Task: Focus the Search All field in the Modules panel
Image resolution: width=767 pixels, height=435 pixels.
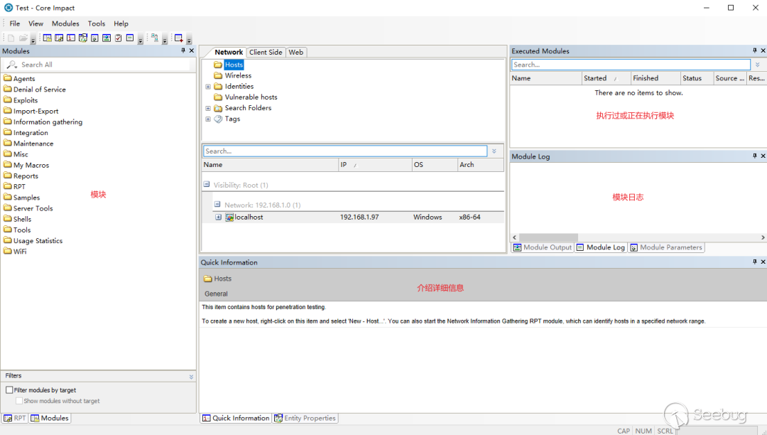Action: 97,65
